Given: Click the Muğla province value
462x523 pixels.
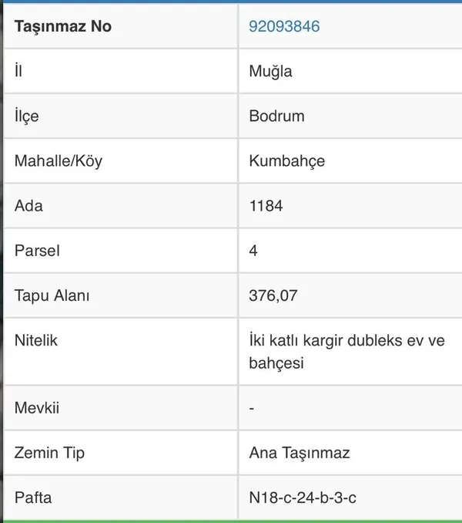Looking at the screenshot, I should coord(270,72).
